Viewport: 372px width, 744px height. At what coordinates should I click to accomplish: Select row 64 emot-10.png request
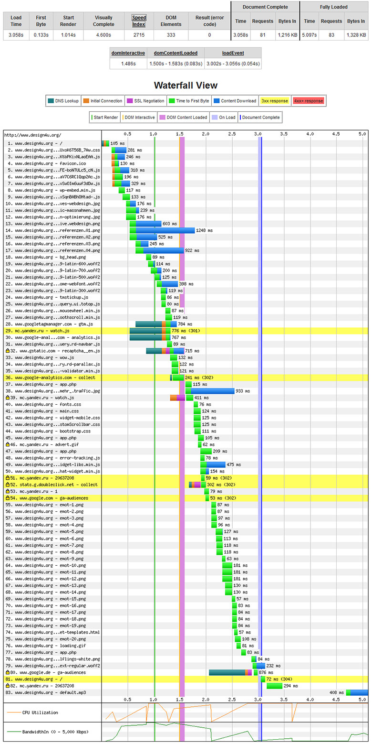46,565
